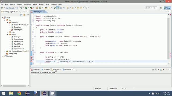Switch to the Problems tab
The image size is (172, 96).
tap(35, 70)
